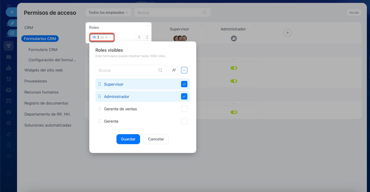The height and width of the screenshot is (192, 370).
Task: Click the plus icon to add role
Action: point(287,33)
